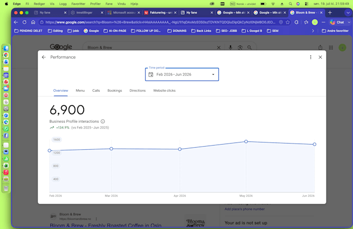Select the Jun 2026 chart data point
This screenshot has width=353, height=229.
click(x=315, y=144)
